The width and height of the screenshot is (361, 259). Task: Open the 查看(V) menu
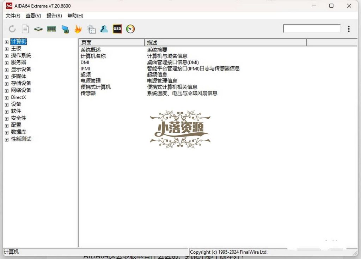pos(33,16)
